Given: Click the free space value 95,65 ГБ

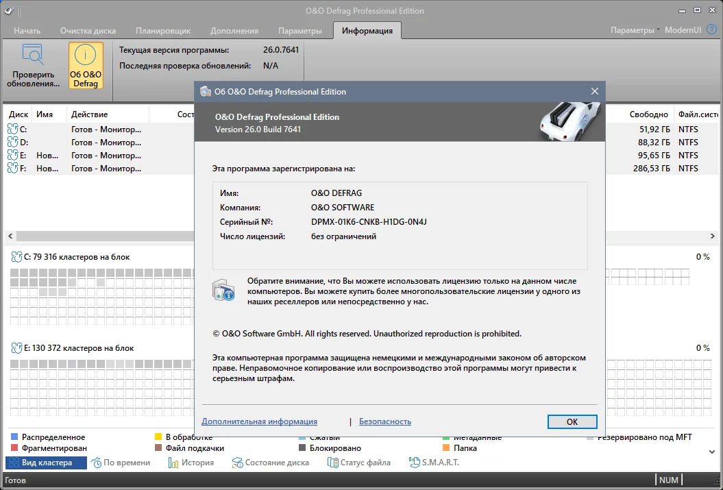Looking at the screenshot, I should click(x=654, y=156).
